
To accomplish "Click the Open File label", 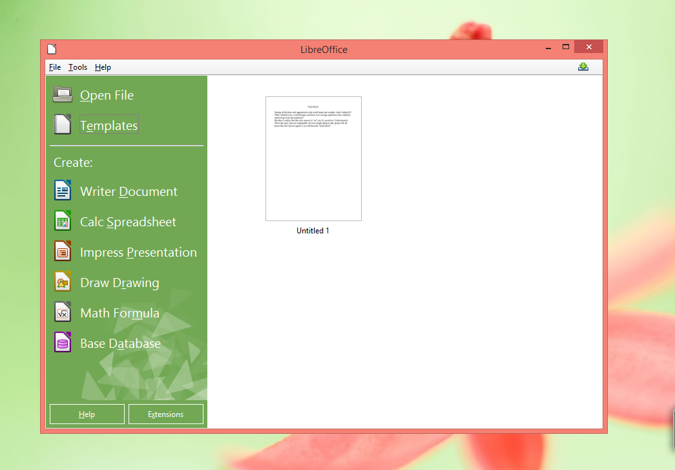I will [107, 95].
